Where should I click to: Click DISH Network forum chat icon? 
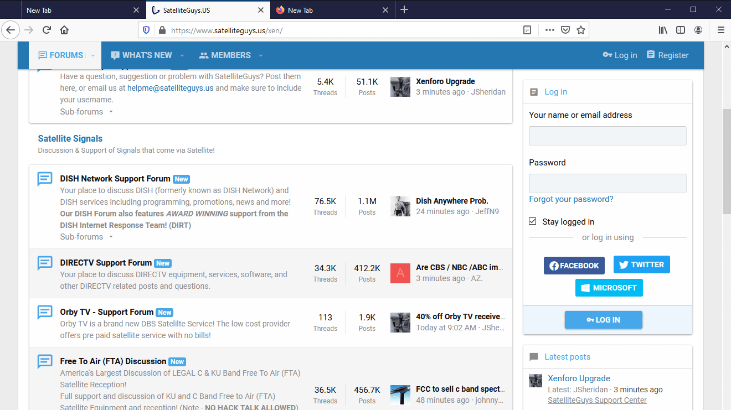(x=45, y=179)
